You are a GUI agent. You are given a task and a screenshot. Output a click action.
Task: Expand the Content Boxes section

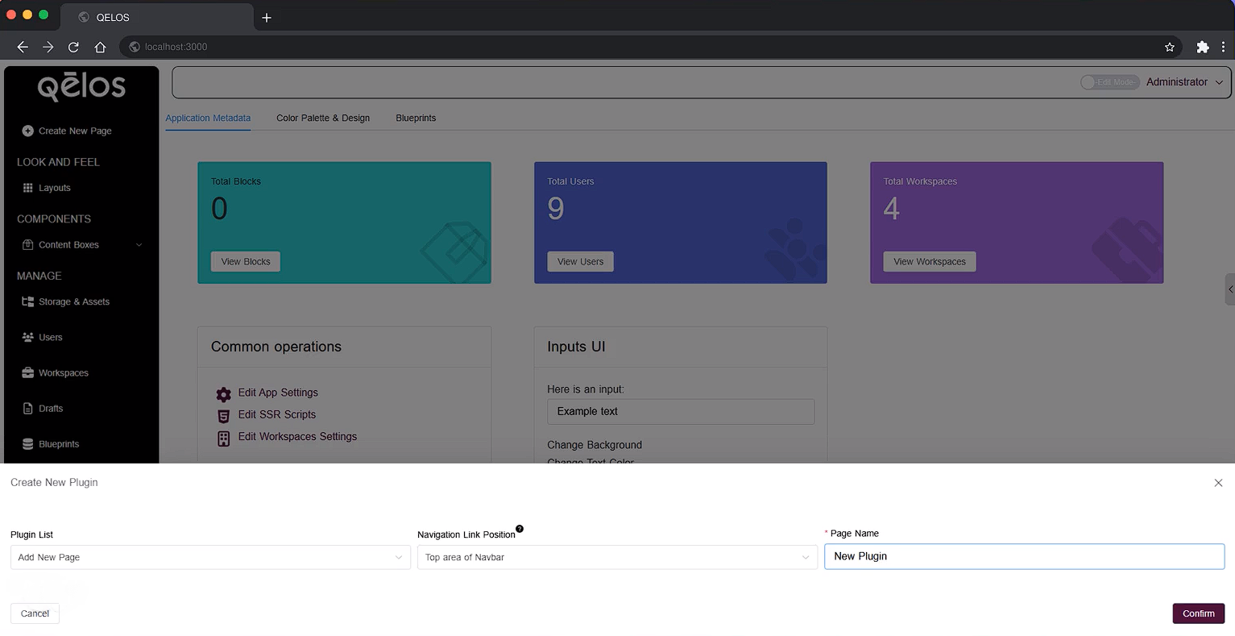point(138,244)
